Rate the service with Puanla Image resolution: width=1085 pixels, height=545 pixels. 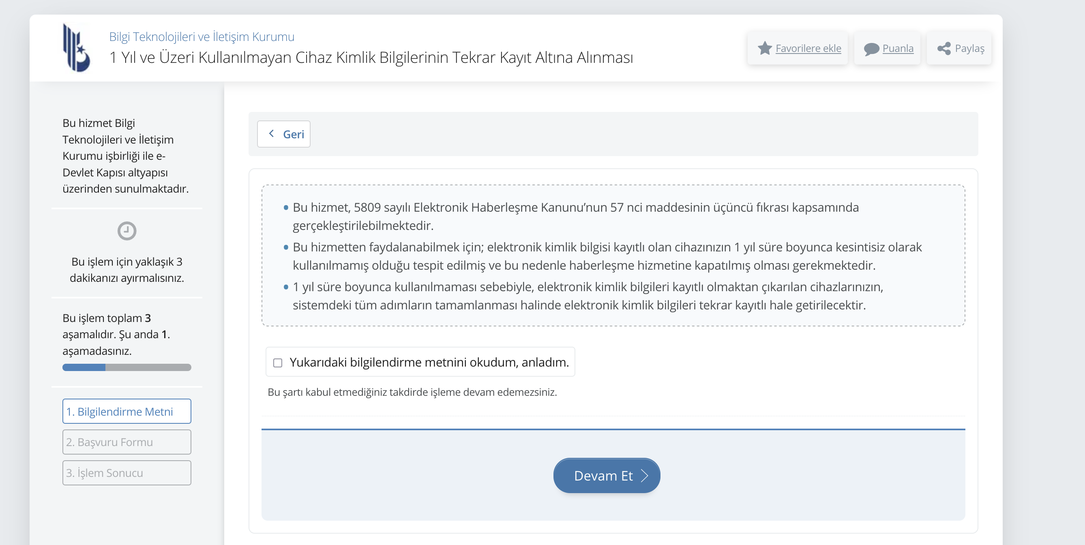pyautogui.click(x=888, y=48)
